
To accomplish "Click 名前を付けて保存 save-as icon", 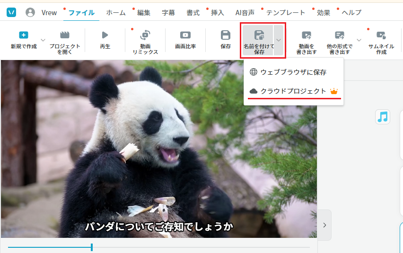I will click(259, 35).
